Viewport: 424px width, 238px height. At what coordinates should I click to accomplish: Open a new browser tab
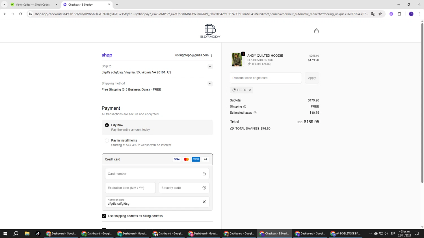tap(117, 5)
